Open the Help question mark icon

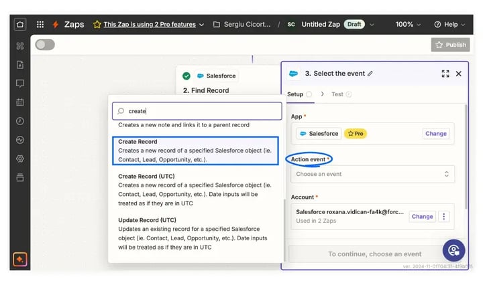[437, 24]
